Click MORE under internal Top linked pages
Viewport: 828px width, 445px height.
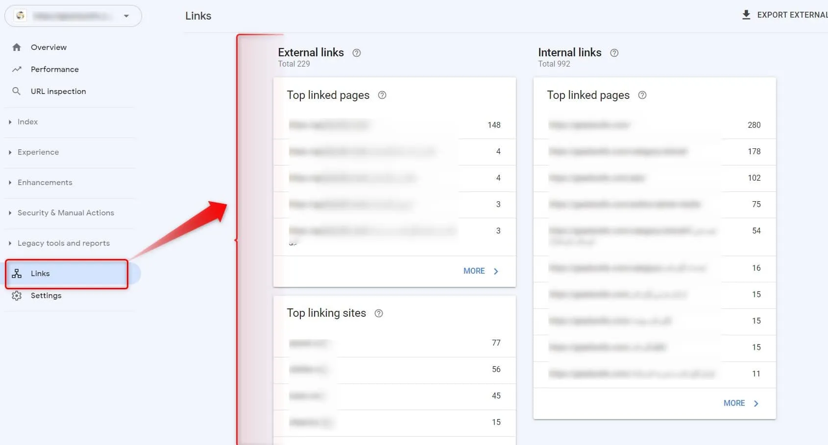tap(741, 403)
